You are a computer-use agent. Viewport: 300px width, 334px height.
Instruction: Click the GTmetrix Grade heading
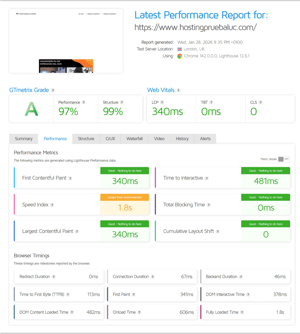tap(29, 90)
